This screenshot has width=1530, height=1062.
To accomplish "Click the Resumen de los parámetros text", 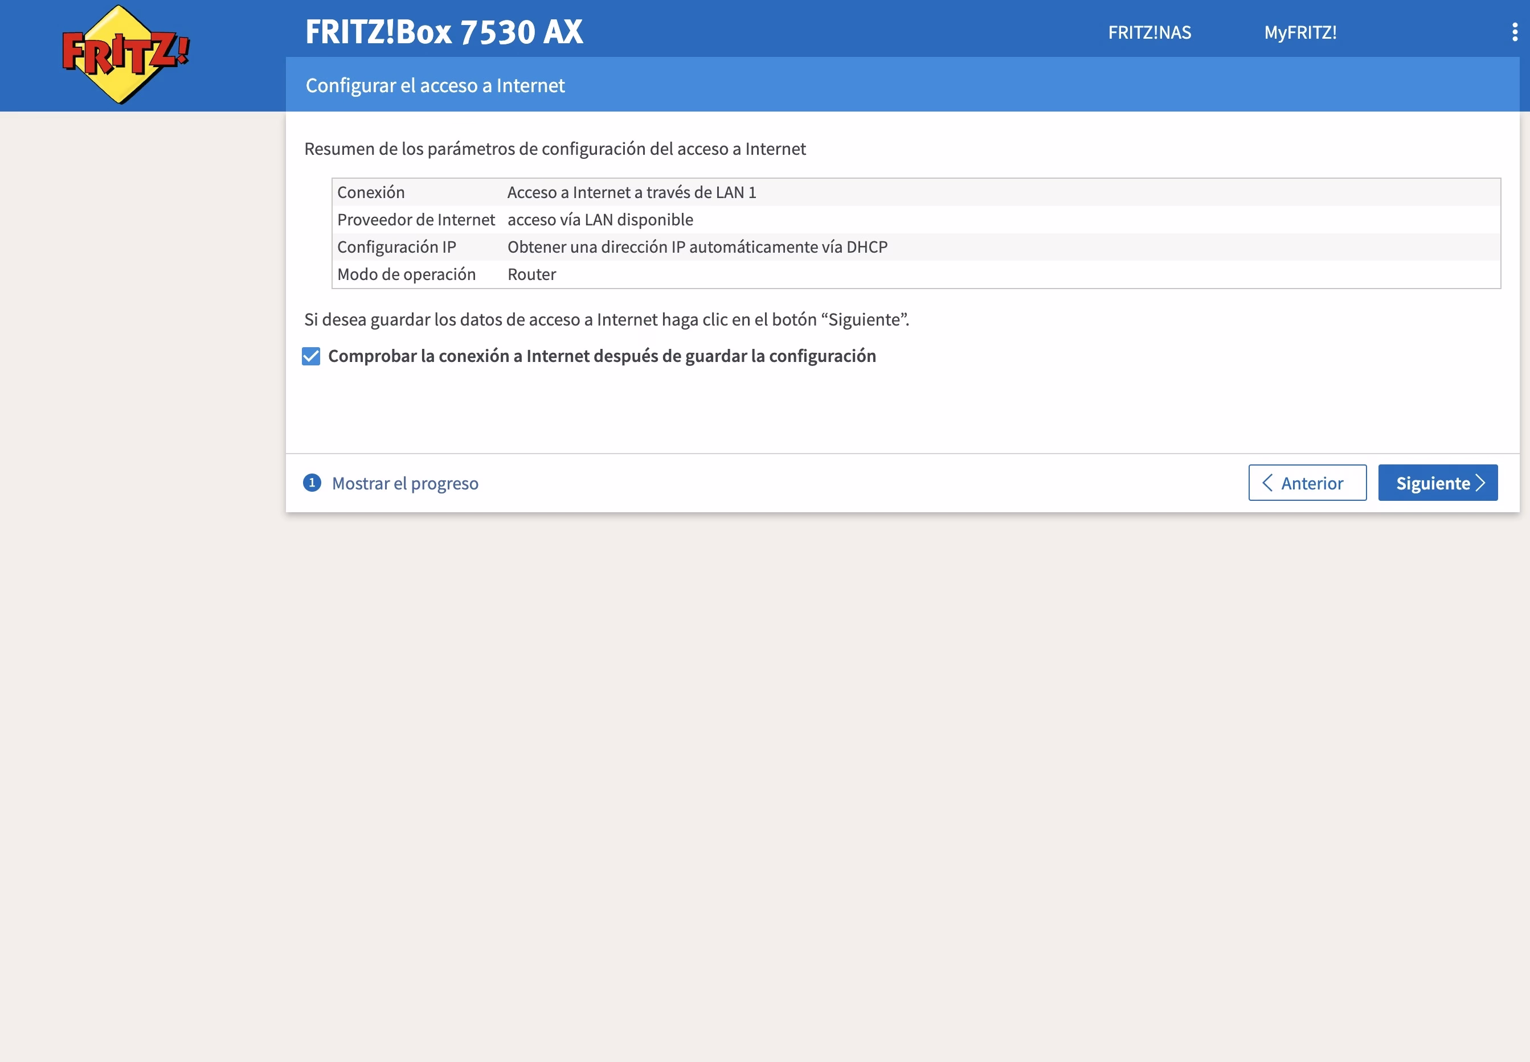I will pos(555,149).
